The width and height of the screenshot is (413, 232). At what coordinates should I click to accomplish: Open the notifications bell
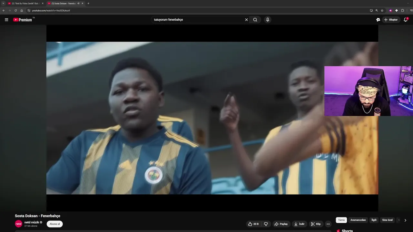pyautogui.click(x=406, y=20)
